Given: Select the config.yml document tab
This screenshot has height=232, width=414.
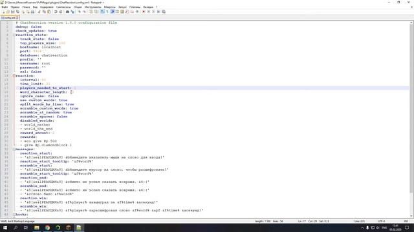Looking at the screenshot, I should click(x=10, y=17).
